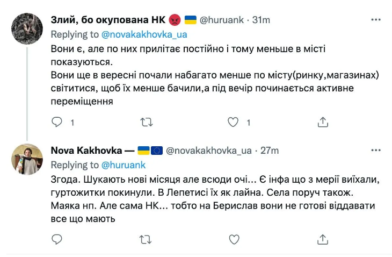This screenshot has width=392, height=257.
Task: Open more options for huruank's tweet
Action: 376,19
